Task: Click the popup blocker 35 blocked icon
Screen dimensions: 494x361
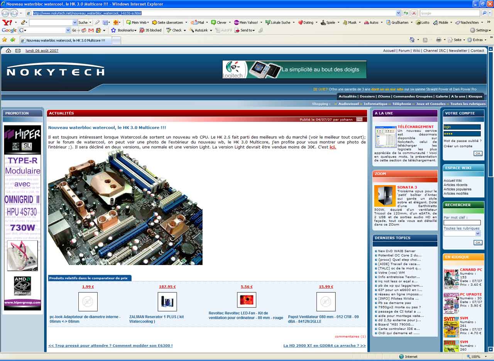Action: coord(142,30)
